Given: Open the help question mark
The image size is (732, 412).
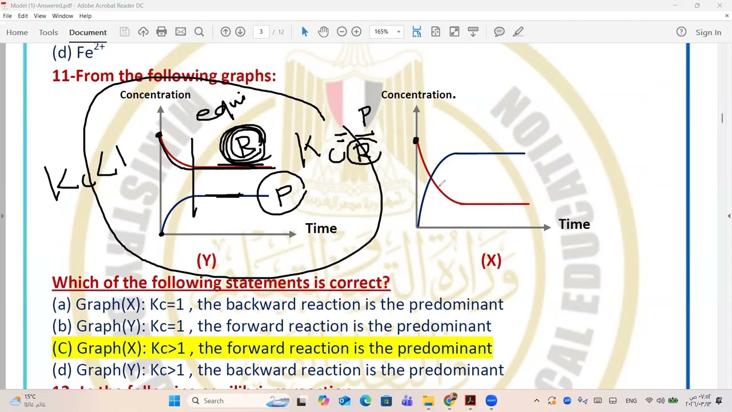Looking at the screenshot, I should click(x=681, y=32).
